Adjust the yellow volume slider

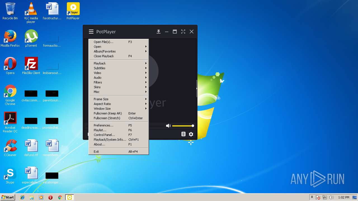183,126
